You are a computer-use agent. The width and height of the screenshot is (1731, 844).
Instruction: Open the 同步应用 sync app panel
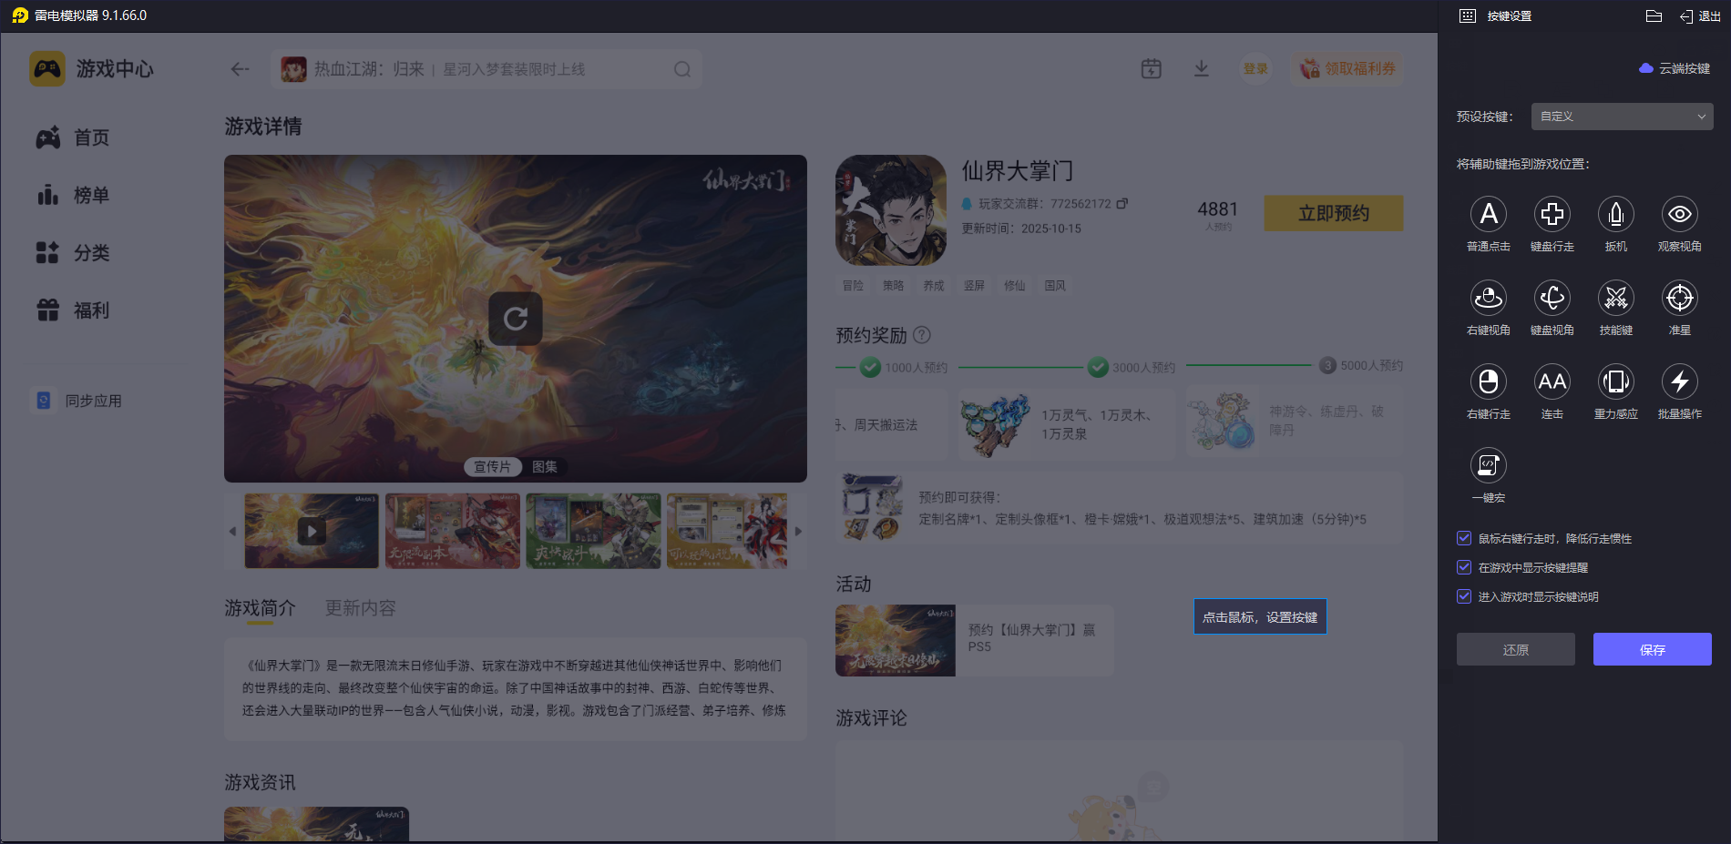click(91, 400)
